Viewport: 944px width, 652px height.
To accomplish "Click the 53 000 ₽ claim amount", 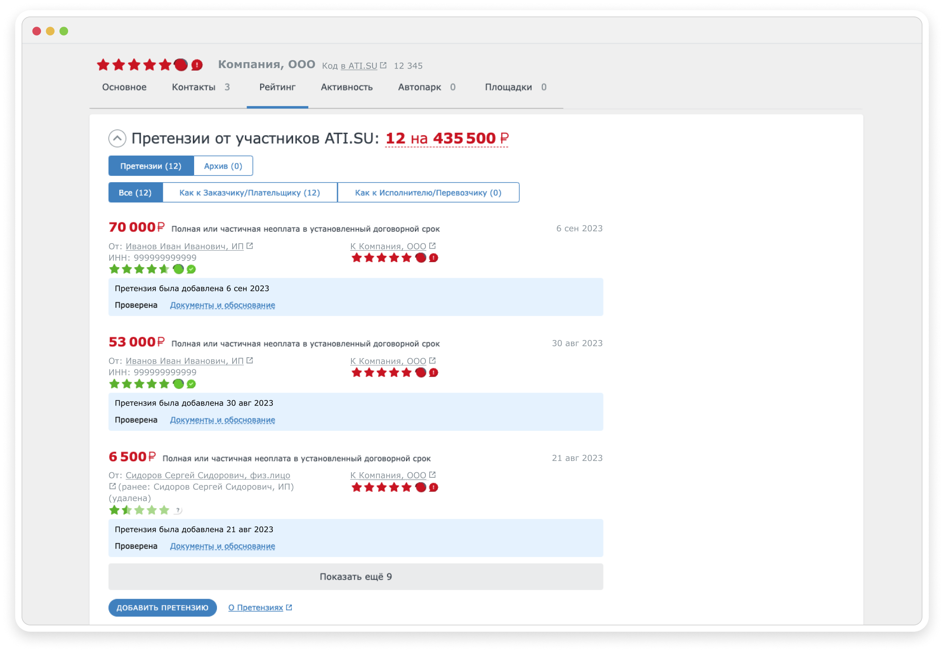I will pyautogui.click(x=136, y=342).
